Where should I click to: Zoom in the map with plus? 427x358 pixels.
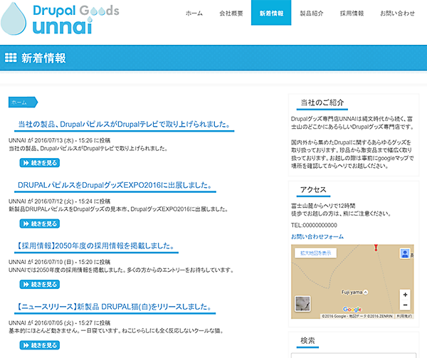click(405, 295)
